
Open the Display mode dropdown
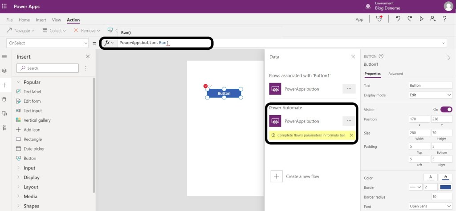(430, 95)
